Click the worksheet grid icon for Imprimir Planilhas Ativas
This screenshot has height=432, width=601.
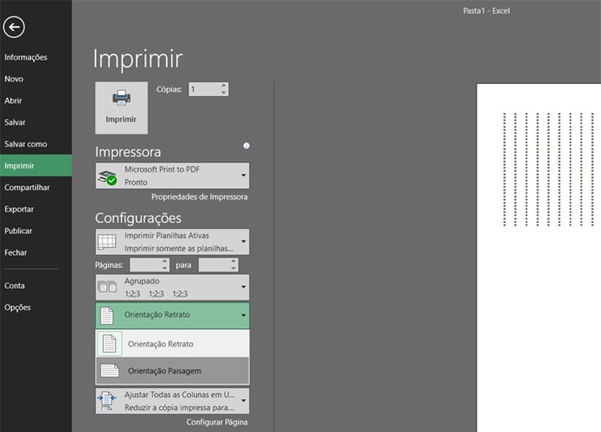[x=108, y=242]
